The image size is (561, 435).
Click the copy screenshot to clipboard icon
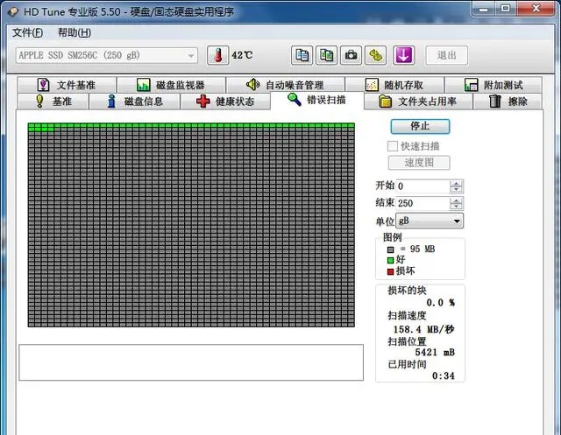(x=326, y=55)
